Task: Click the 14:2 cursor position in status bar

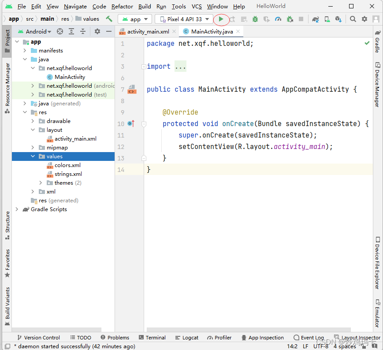Action: click(x=292, y=346)
